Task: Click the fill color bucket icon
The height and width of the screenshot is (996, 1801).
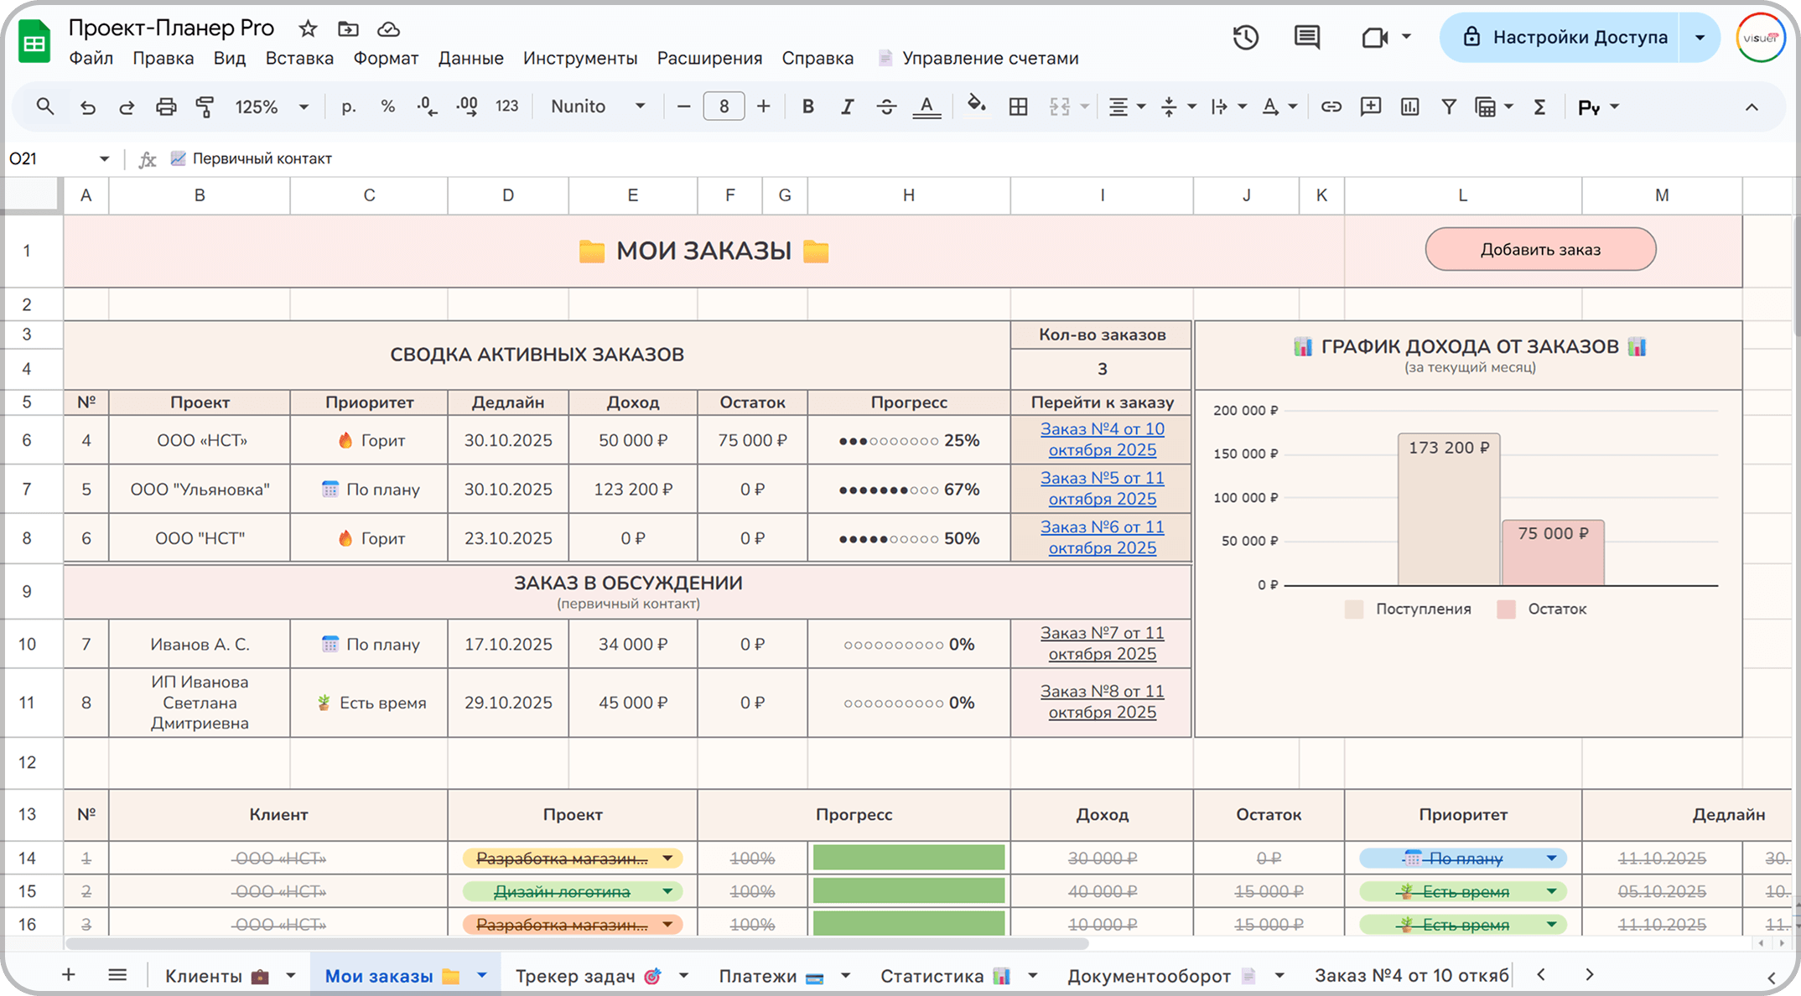Action: pyautogui.click(x=975, y=106)
